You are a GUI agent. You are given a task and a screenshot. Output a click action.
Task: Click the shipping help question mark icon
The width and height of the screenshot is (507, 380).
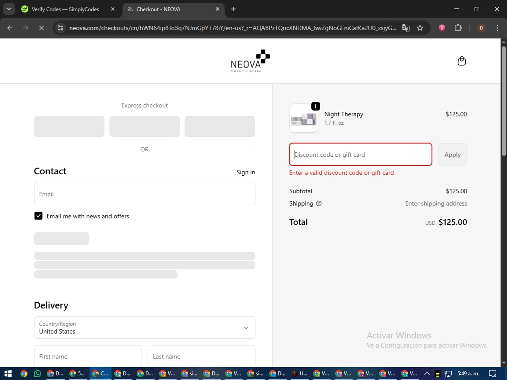(319, 203)
